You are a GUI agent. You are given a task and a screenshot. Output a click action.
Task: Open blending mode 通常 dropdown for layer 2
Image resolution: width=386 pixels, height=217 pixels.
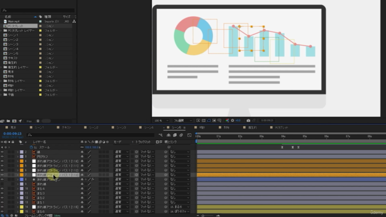click(122, 152)
